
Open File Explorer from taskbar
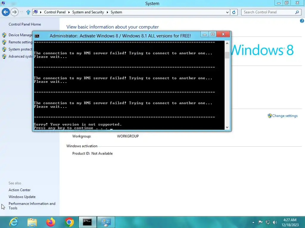pos(32,222)
